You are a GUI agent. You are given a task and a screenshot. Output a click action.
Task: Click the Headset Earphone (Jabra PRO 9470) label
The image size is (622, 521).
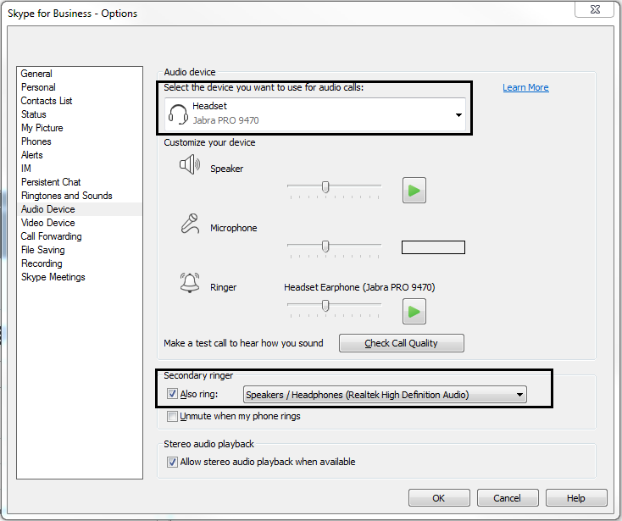(x=359, y=287)
